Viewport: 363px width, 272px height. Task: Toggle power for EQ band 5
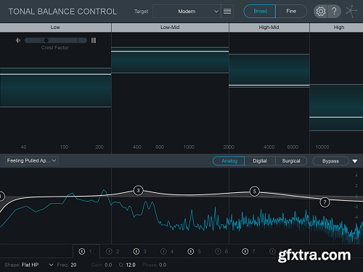pyautogui.click(x=191, y=252)
